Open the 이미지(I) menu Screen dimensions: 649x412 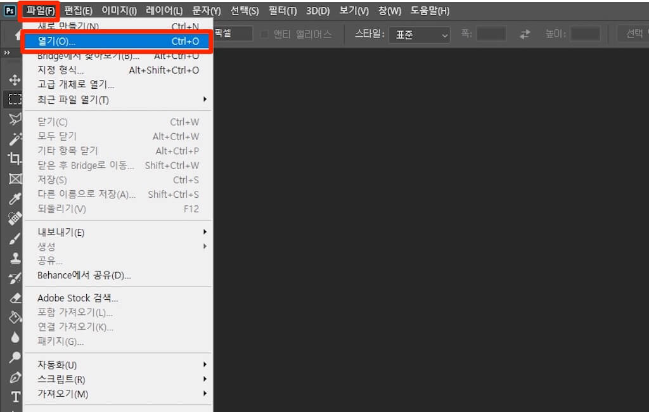pyautogui.click(x=119, y=11)
